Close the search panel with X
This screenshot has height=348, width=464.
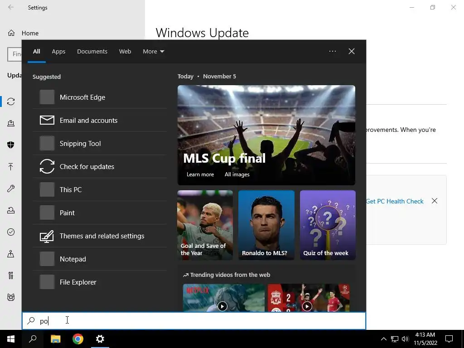(352, 51)
